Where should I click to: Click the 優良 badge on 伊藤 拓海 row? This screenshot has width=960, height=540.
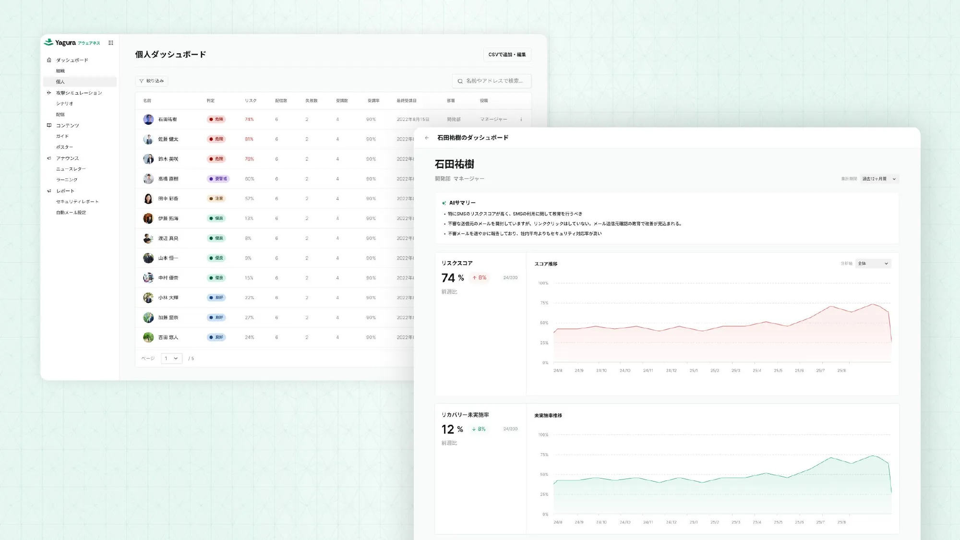click(x=216, y=218)
